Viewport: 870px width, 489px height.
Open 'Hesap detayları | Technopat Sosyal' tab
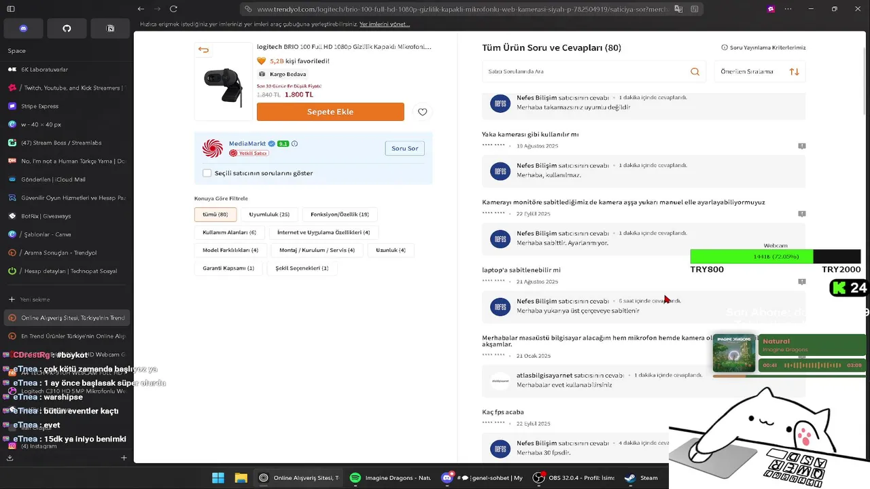click(x=65, y=271)
